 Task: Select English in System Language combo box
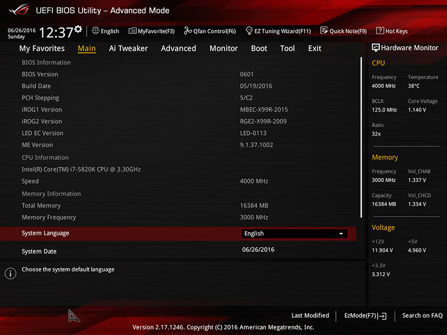point(294,233)
